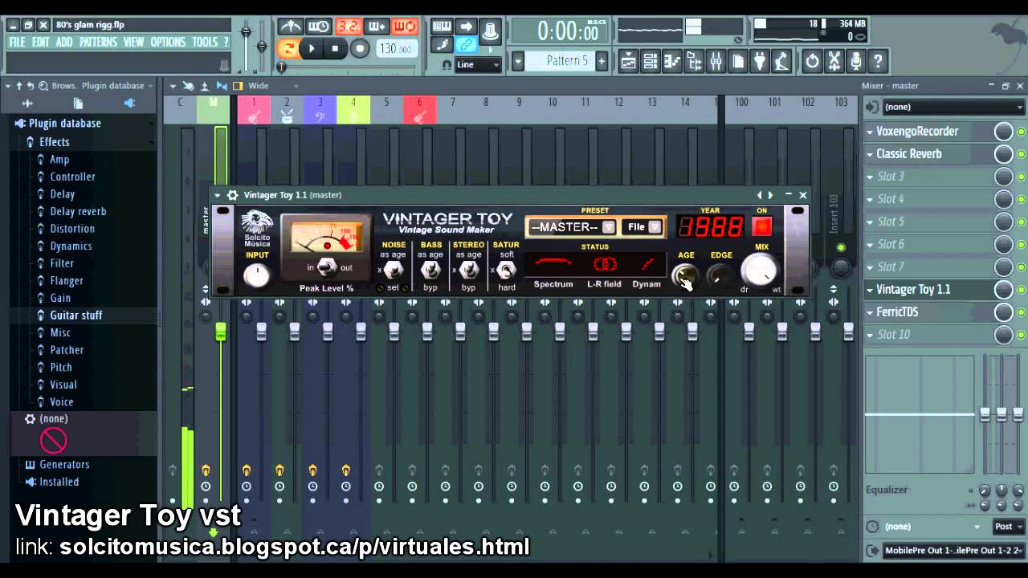Click the typing keyboard to piano icon
Image resolution: width=1028 pixels, height=578 pixels.
tap(442, 26)
